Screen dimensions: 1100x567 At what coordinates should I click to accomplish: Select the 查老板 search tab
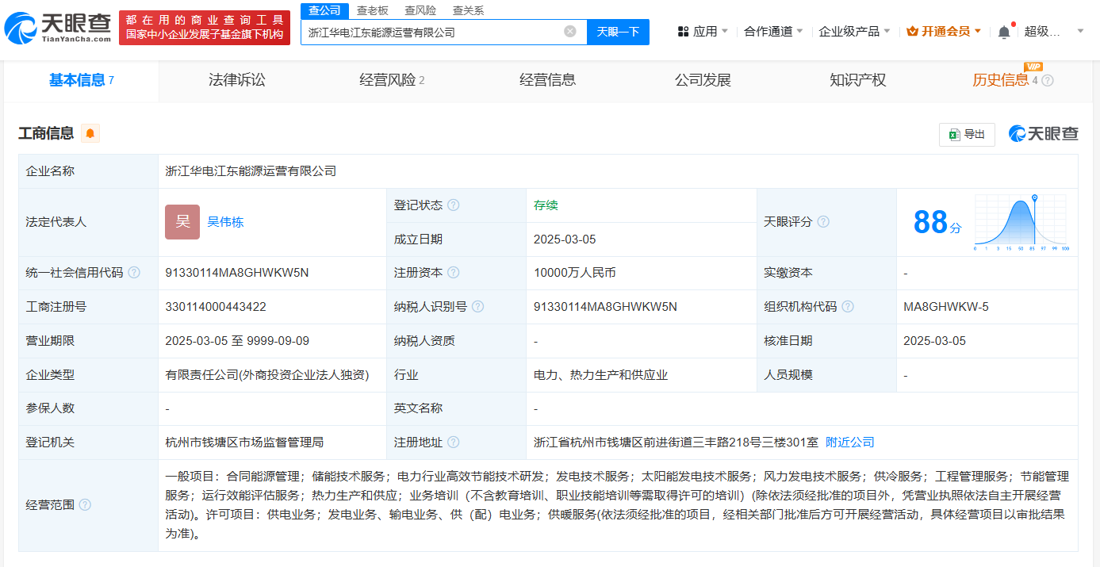[372, 10]
